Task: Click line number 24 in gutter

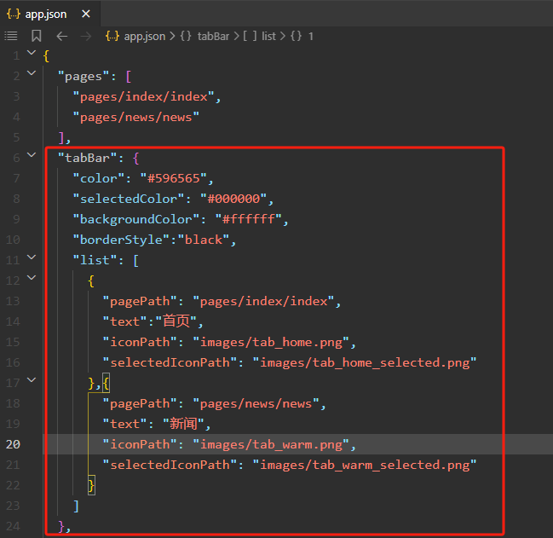Action: 13,526
